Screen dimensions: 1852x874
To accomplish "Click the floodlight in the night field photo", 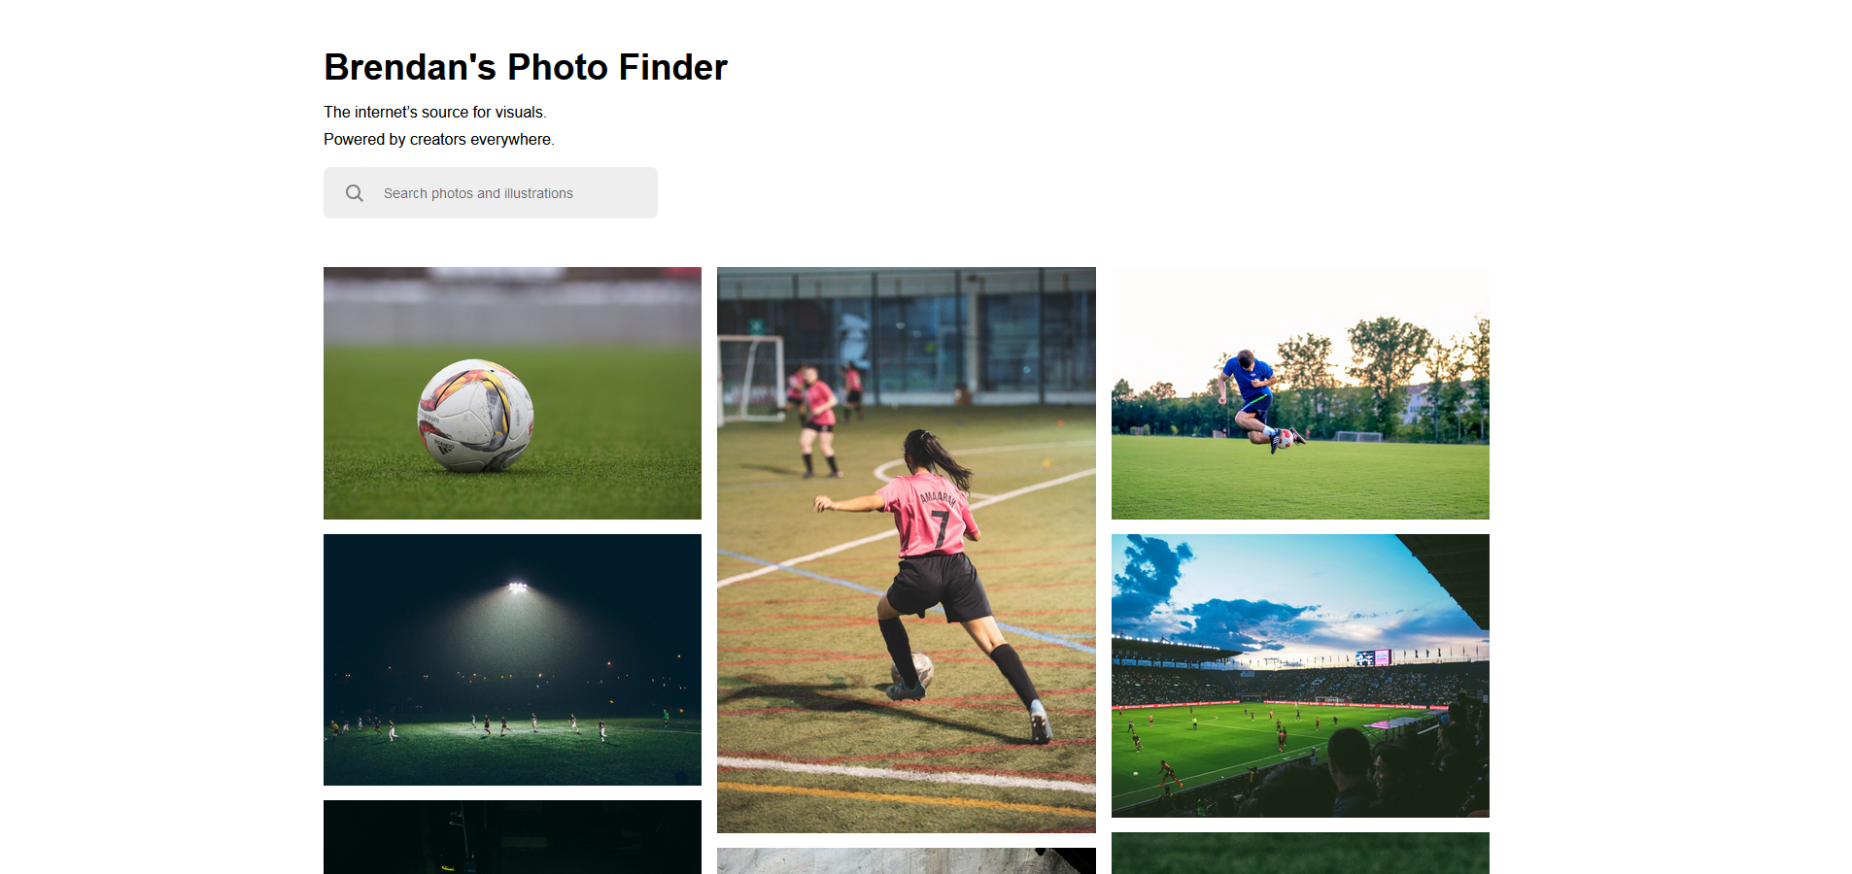I will pyautogui.click(x=518, y=587).
